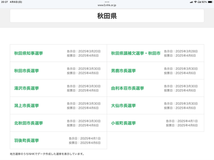Click 告示日：2025年4月1日 in 羽後町長選挙 row
The width and height of the screenshot is (214, 160).
coord(85,138)
